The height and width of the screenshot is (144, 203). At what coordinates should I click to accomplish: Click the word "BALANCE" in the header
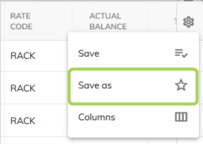pos(108,27)
